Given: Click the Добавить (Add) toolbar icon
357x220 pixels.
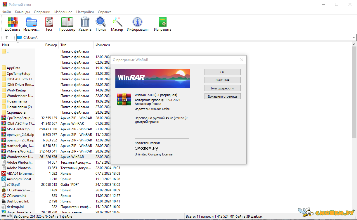Looking at the screenshot, I should tap(13, 22).
